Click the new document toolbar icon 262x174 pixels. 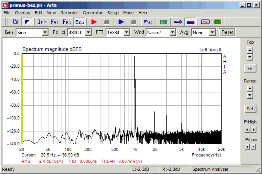(x=16, y=22)
